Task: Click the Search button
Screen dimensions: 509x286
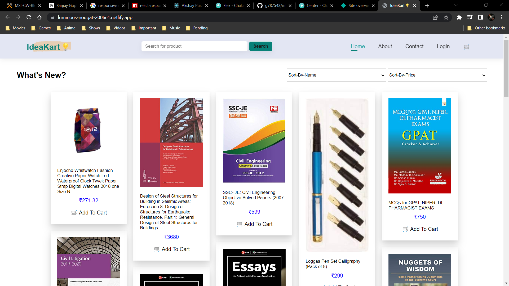Action: 260,46
